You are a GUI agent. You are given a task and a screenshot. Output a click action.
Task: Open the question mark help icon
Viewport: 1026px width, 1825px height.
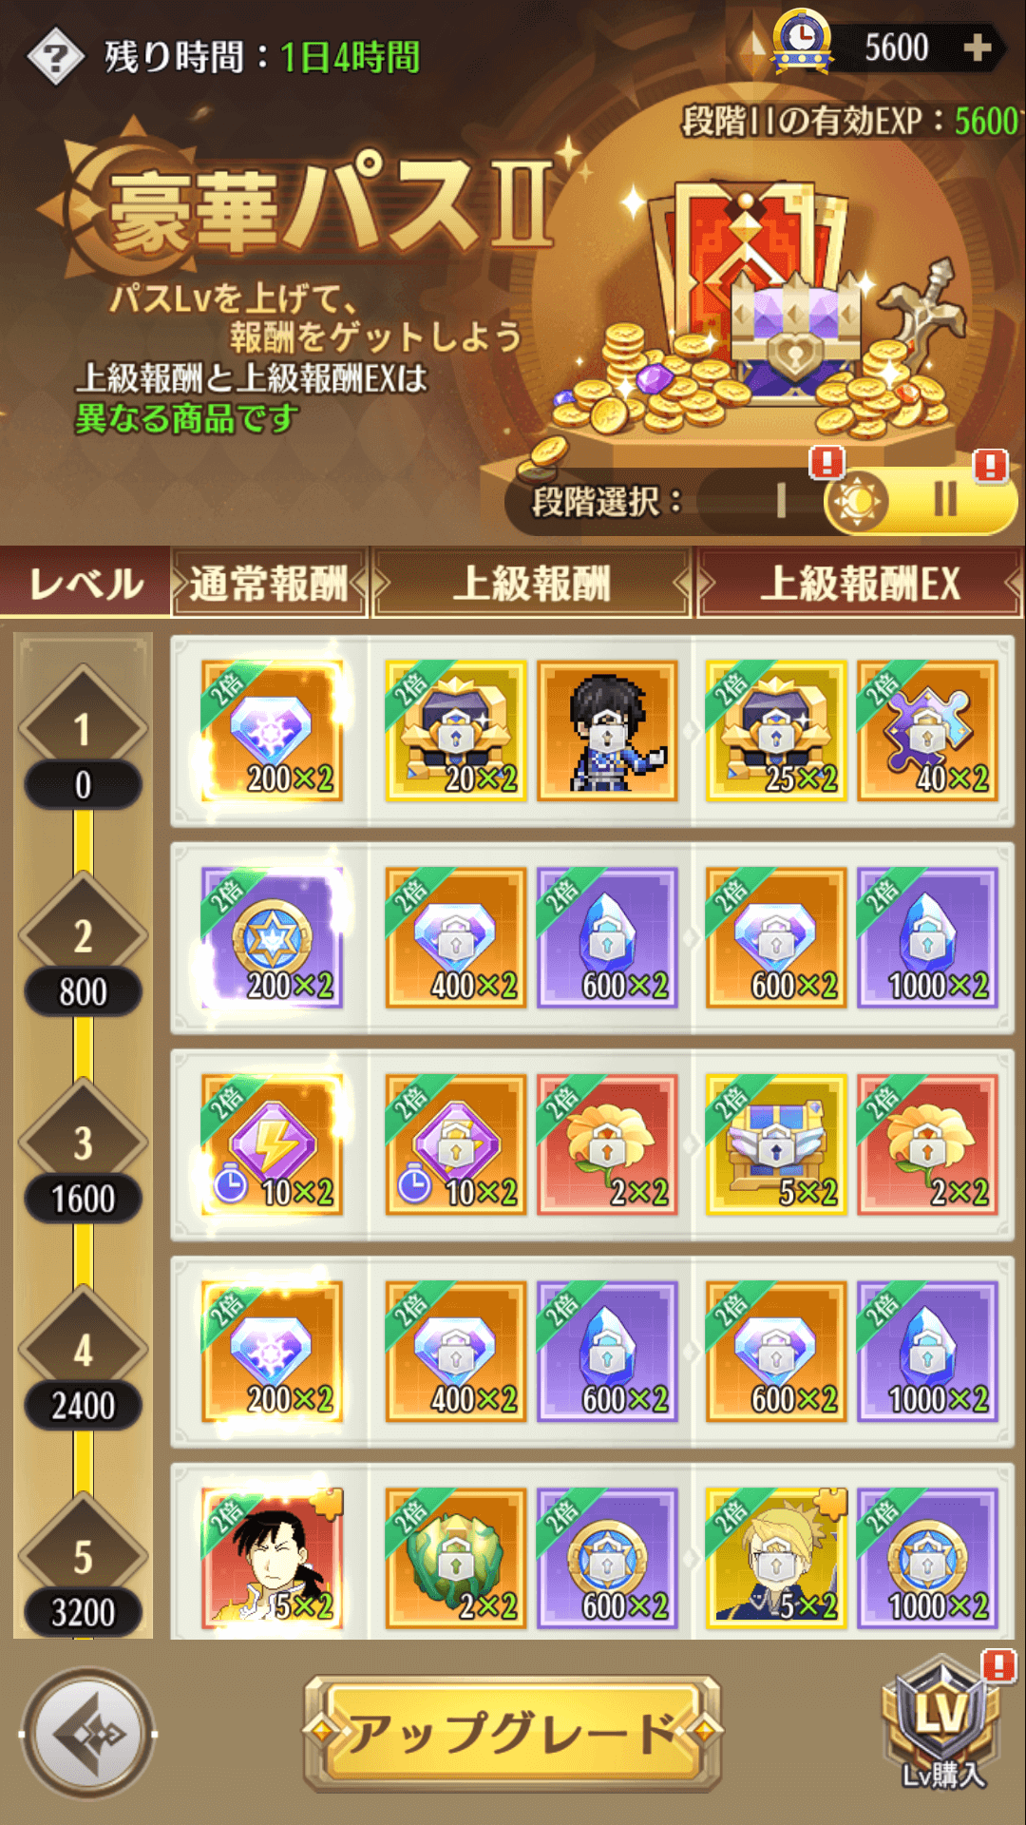[x=55, y=57]
